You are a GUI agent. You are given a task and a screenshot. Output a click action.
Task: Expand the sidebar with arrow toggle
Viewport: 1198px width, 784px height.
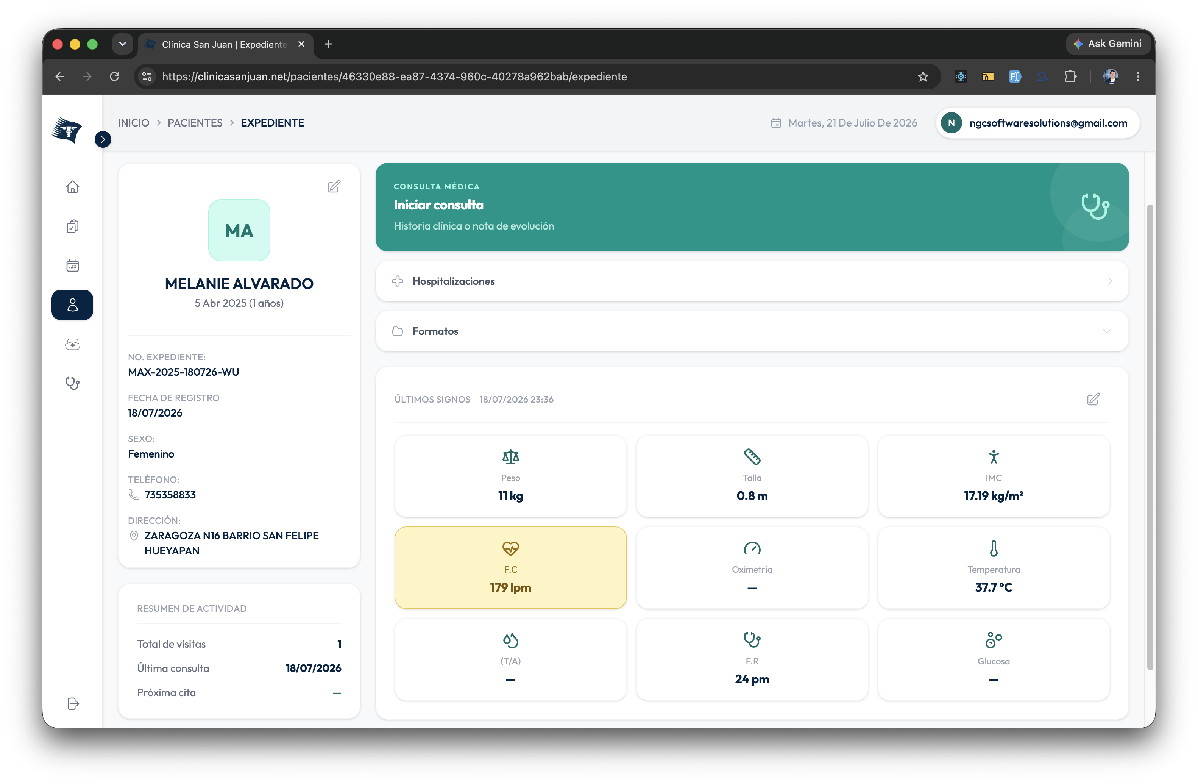[x=103, y=139]
